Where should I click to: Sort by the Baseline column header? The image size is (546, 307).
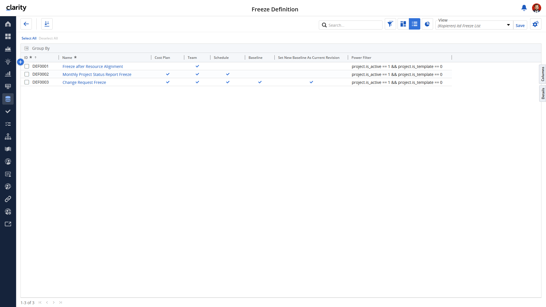255,57
